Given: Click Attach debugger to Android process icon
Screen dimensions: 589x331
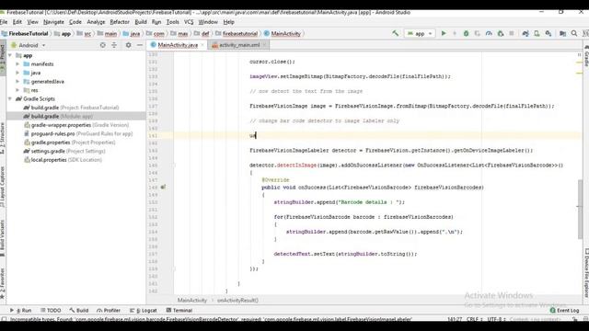Looking at the screenshot, I should (501, 33).
